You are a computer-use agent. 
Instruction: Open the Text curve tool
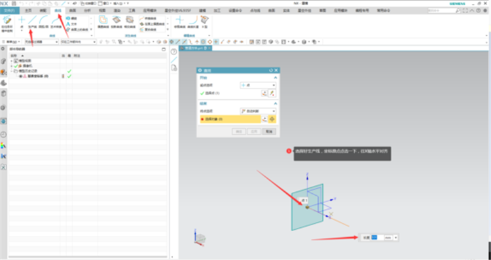pos(71,24)
